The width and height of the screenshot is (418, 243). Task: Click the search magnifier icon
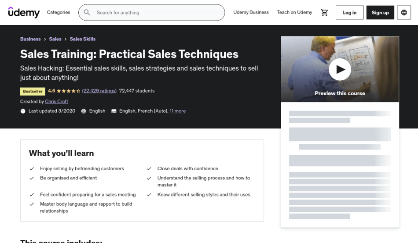pyautogui.click(x=87, y=12)
